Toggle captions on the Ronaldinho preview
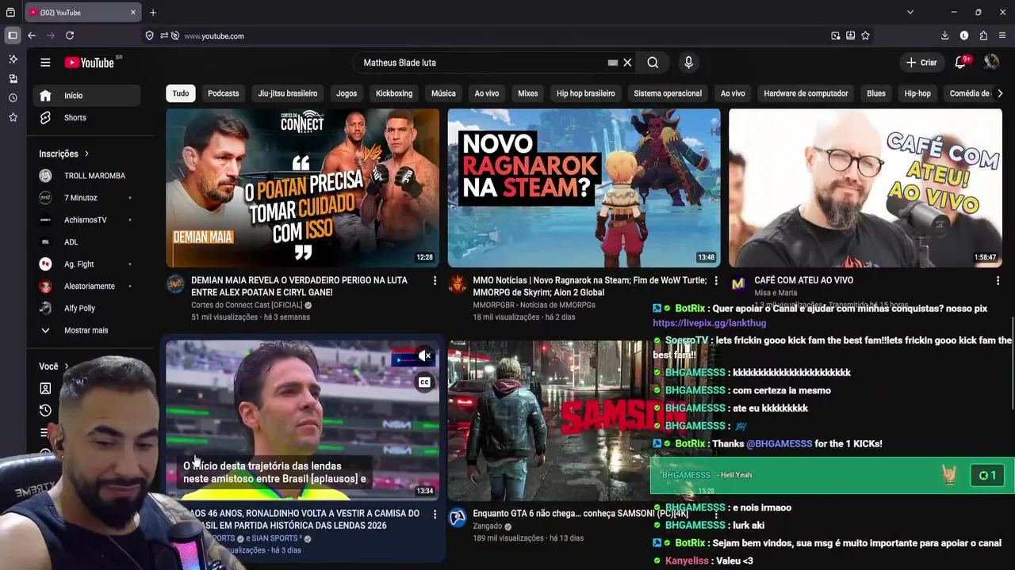The image size is (1015, 570). pyautogui.click(x=424, y=383)
